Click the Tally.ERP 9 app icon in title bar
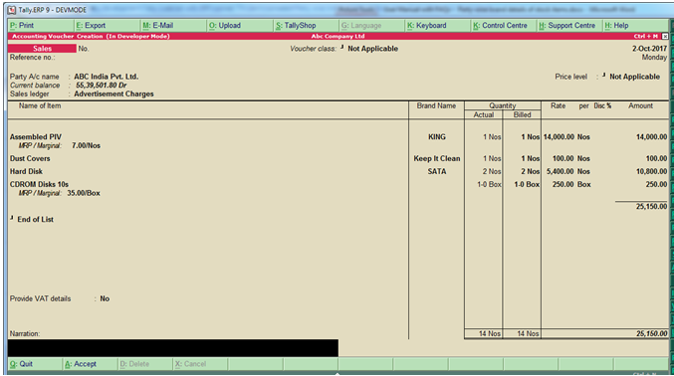674x376 pixels. coord(12,10)
